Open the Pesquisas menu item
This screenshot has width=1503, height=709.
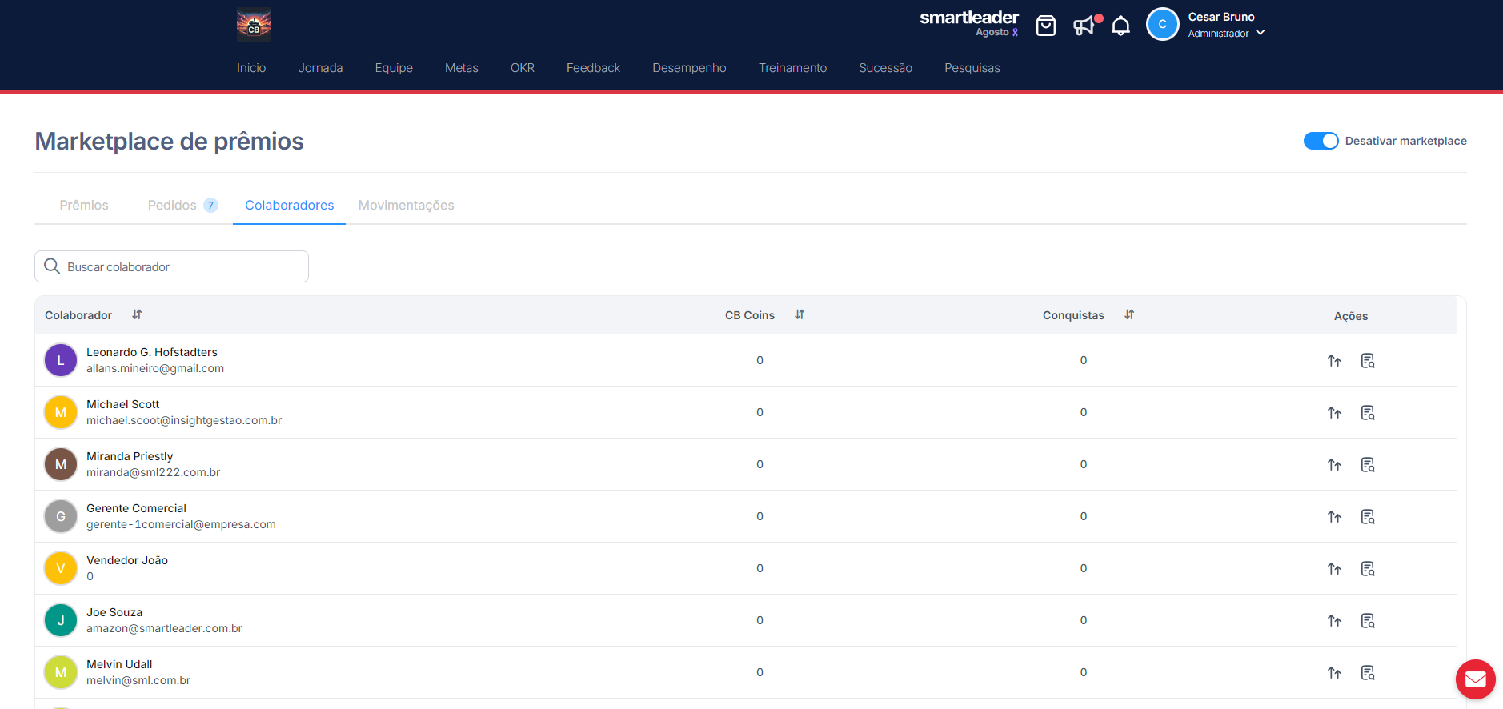point(972,68)
